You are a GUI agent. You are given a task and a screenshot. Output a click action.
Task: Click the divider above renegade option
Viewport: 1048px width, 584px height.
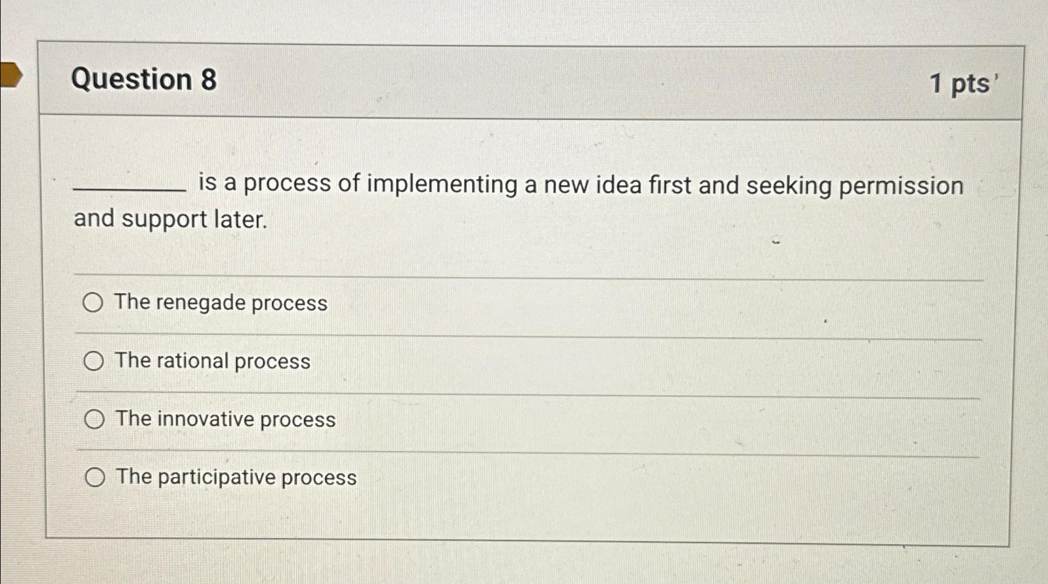pyautogui.click(x=529, y=275)
